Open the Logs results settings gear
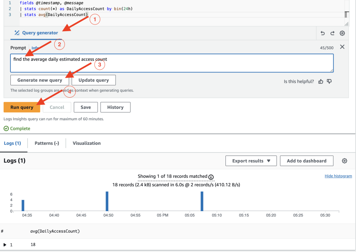 pyautogui.click(x=345, y=161)
